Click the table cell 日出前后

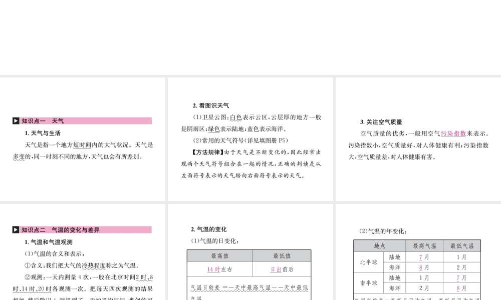coord(282,269)
